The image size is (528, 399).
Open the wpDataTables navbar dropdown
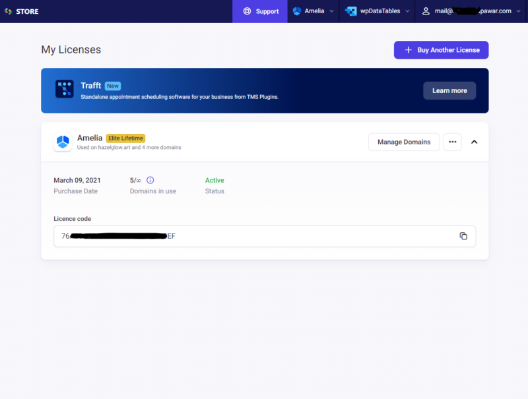click(407, 11)
